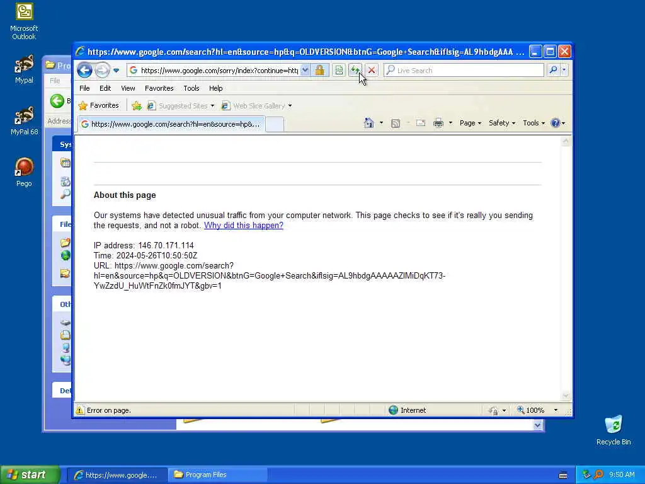
Task: Click the Time 2024-05-26T10:50:50Z line
Action: pyautogui.click(x=146, y=256)
